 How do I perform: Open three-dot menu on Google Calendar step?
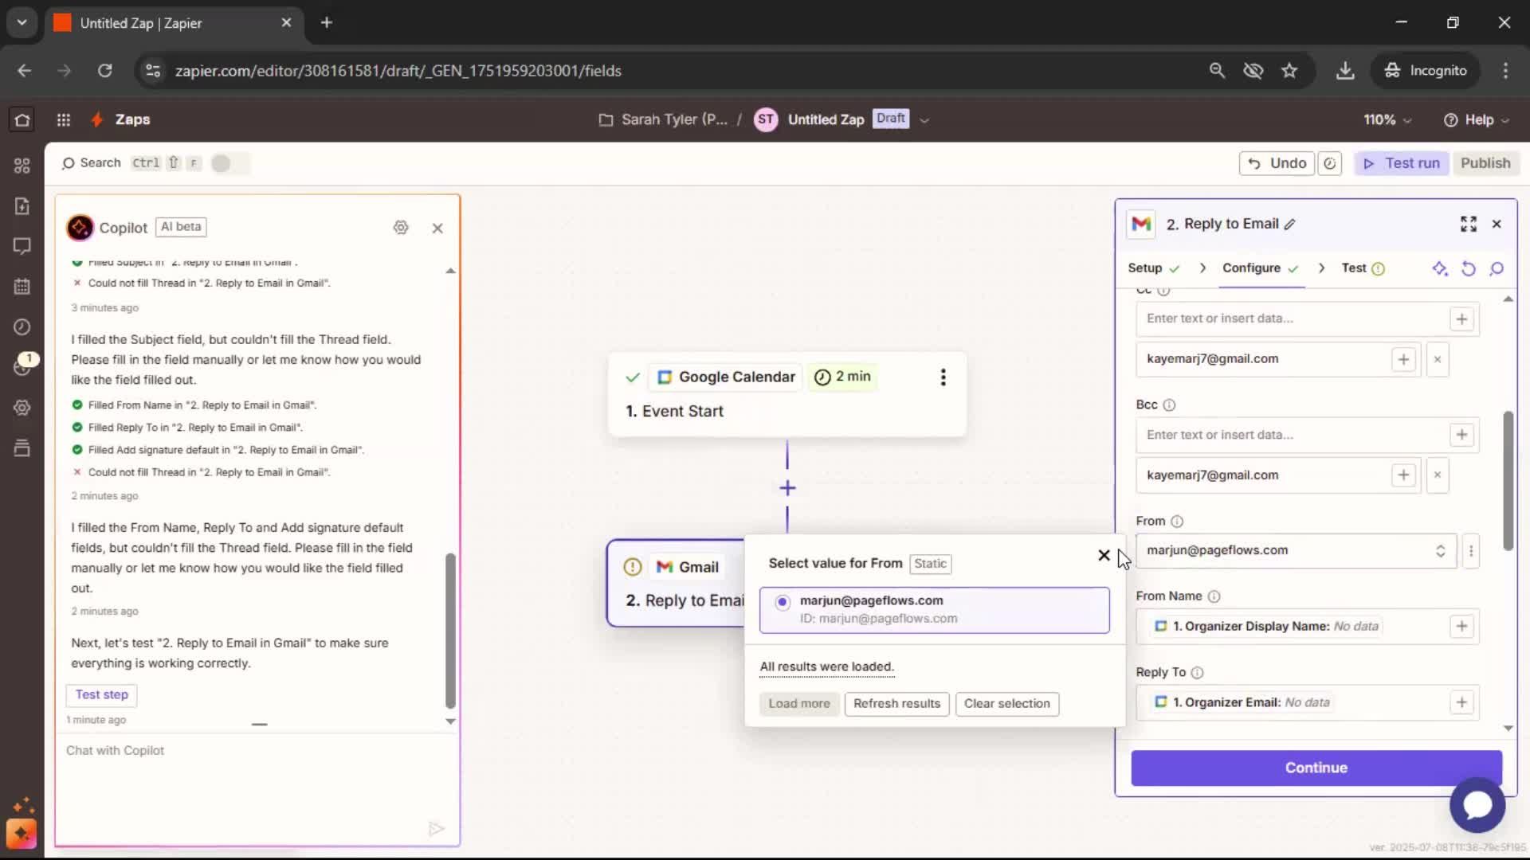click(x=943, y=377)
